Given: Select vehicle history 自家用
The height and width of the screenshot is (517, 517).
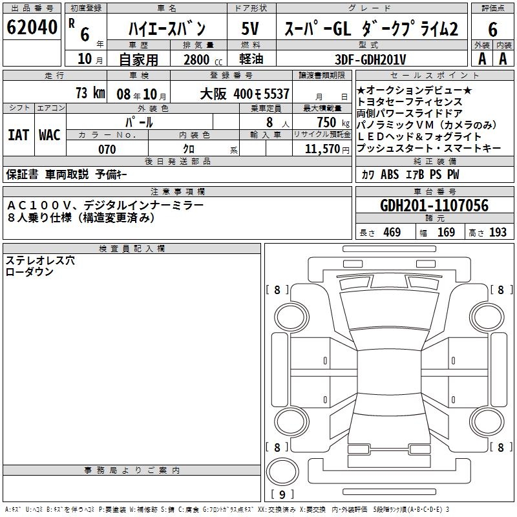Looking at the screenshot, I should point(138,59).
